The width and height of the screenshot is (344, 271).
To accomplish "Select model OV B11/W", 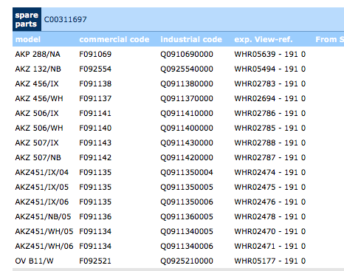I will point(34,261).
